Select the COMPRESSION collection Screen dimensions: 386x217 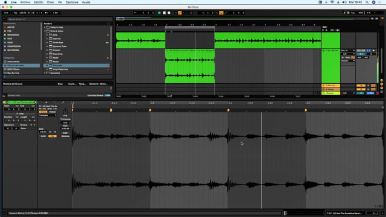click(14, 46)
